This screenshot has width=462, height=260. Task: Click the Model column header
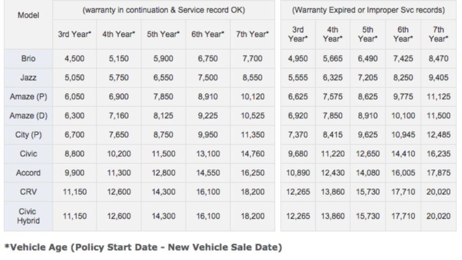[x=28, y=16]
